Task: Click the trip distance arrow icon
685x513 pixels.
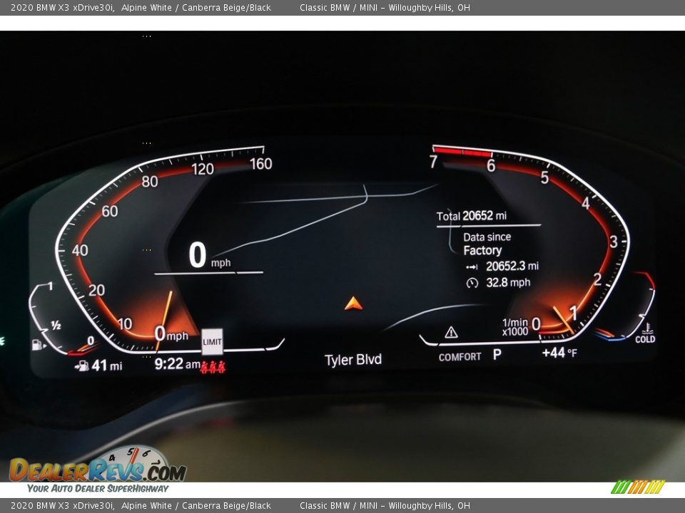Action: click(472, 266)
